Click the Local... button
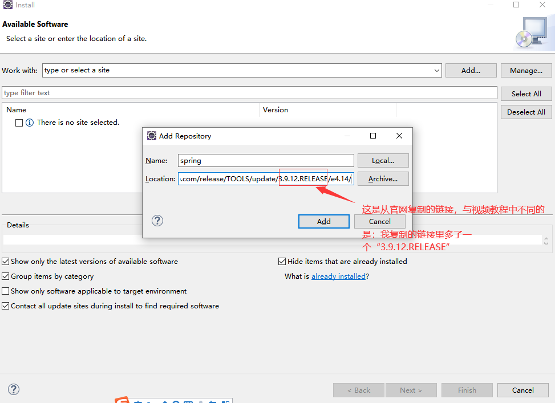Viewport: 555px width, 403px height. [383, 161]
